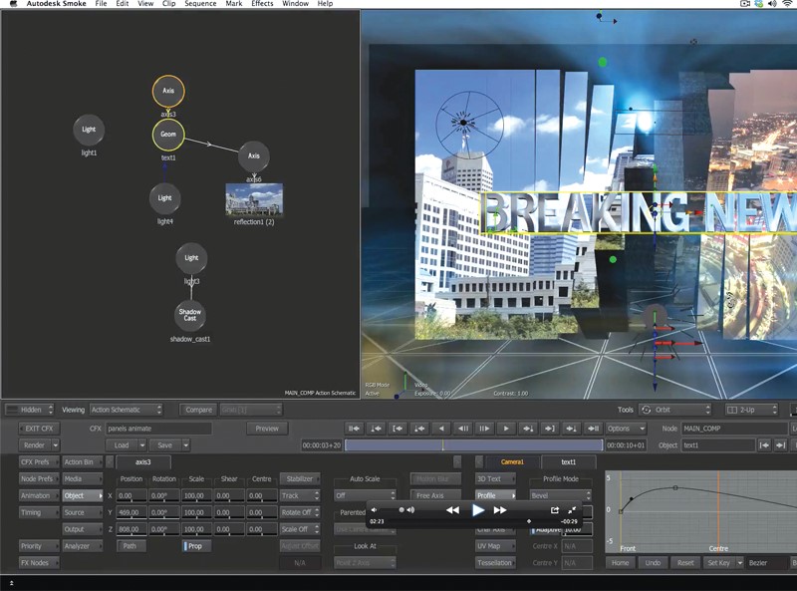Open the Clip menu

pos(168,4)
